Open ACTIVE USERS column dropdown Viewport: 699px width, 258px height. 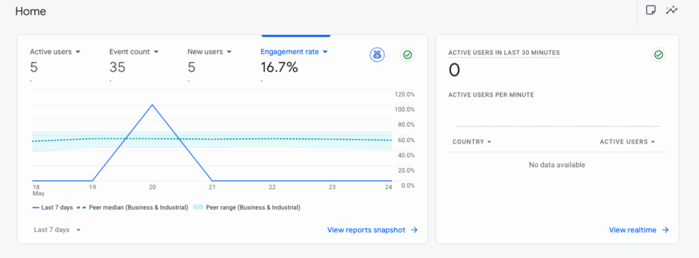coord(627,142)
